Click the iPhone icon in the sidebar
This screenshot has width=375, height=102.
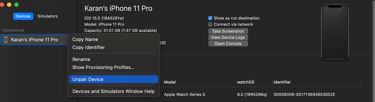pos(6,40)
